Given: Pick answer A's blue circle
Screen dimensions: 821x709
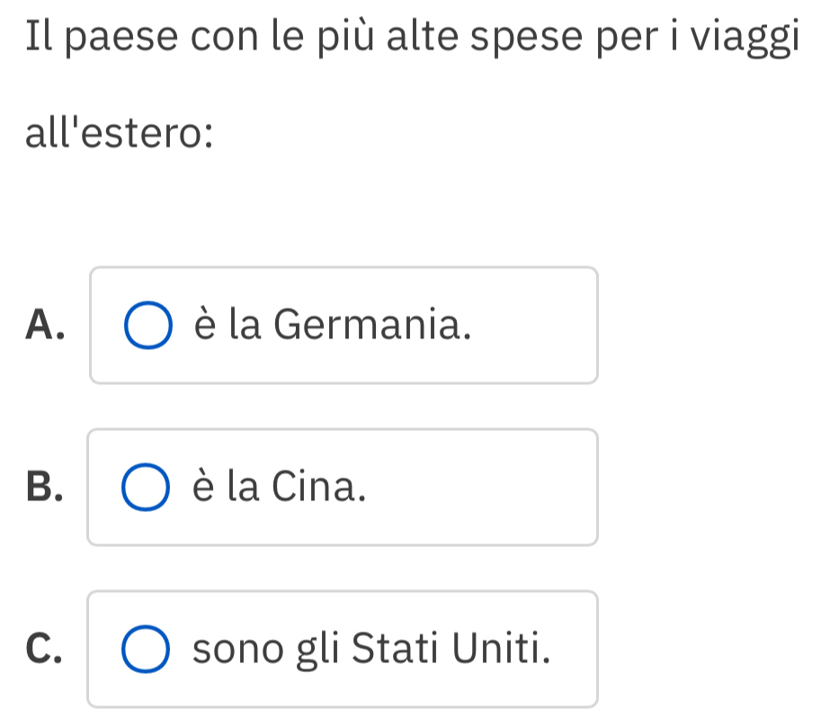Looking at the screenshot, I should (147, 326).
